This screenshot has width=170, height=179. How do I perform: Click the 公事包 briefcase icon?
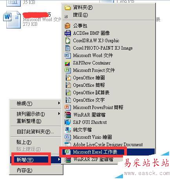point(68,26)
